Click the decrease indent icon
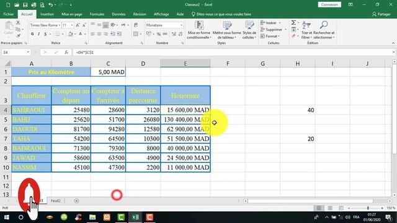The width and height of the screenshot is (397, 223). tap(112, 34)
